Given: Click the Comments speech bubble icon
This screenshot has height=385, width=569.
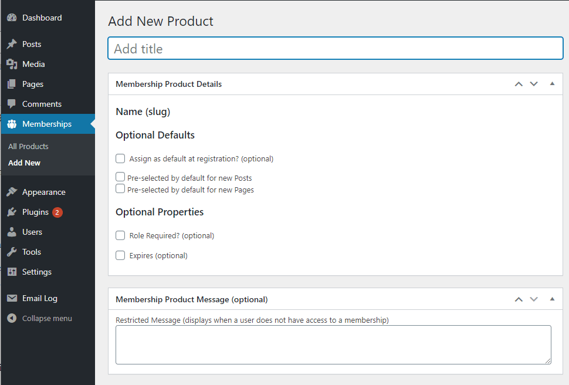Looking at the screenshot, I should click(x=12, y=104).
